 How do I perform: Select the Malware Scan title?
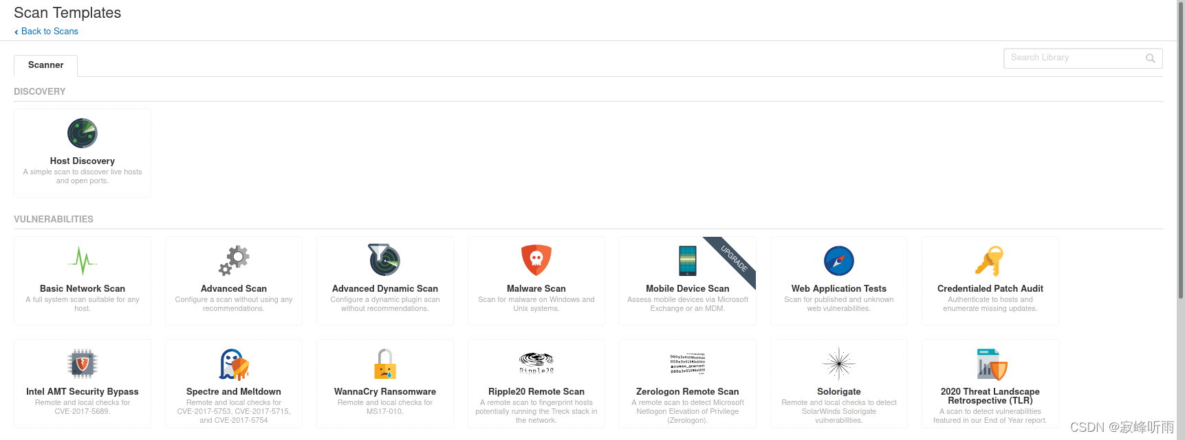click(536, 289)
